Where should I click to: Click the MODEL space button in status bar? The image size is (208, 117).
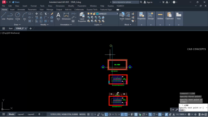[83, 114]
